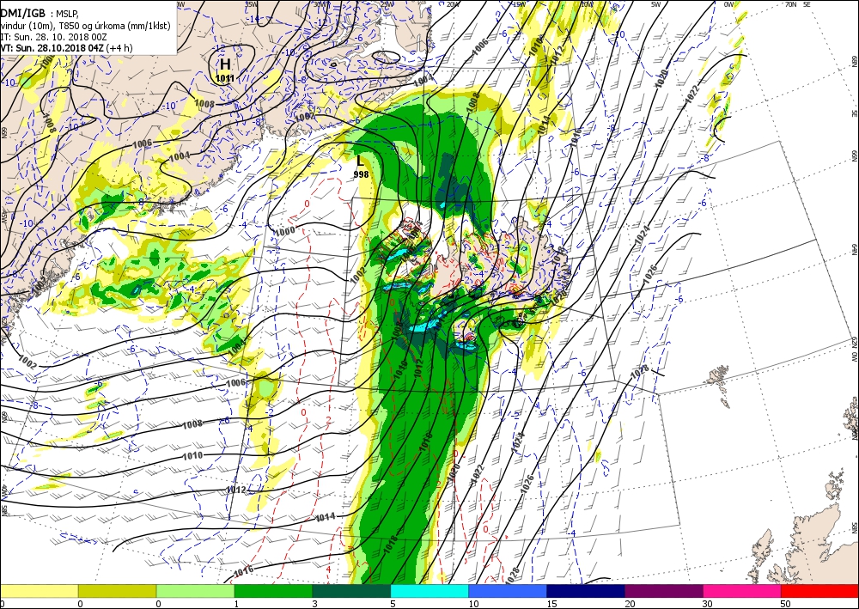
Task: Select the dark green 3 mm swatch
Action: [351, 591]
